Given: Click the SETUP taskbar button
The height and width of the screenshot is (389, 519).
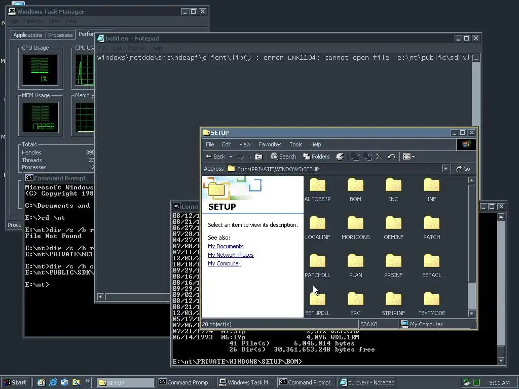Looking at the screenshot, I should (126, 382).
